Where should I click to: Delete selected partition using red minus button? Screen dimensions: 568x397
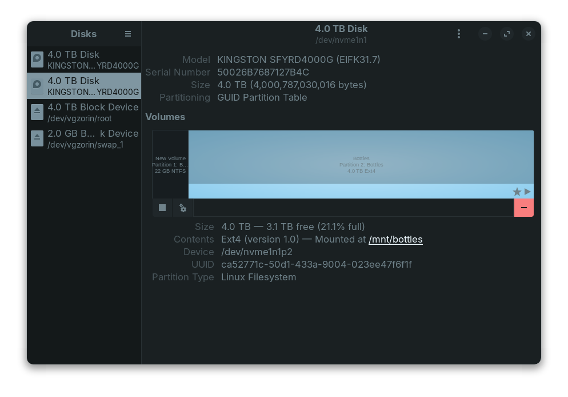click(x=523, y=208)
